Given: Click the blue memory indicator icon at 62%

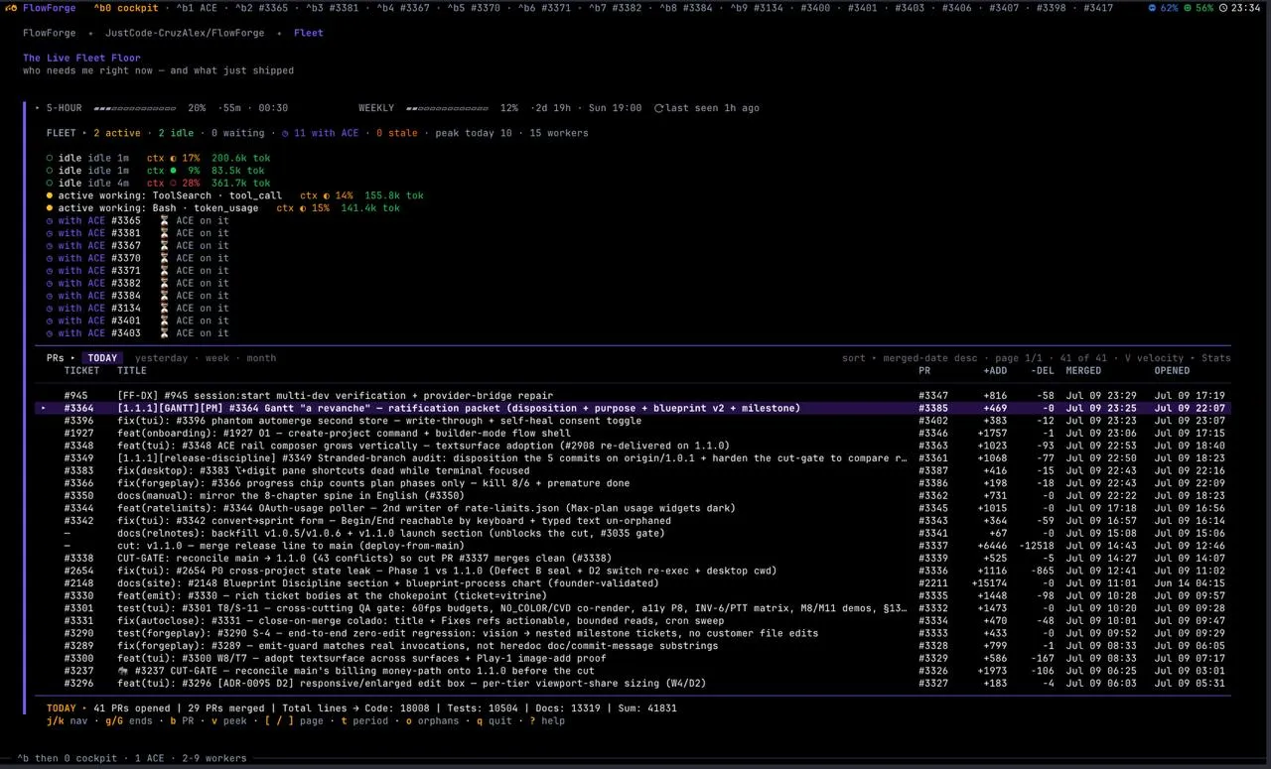Looking at the screenshot, I should (x=1153, y=8).
